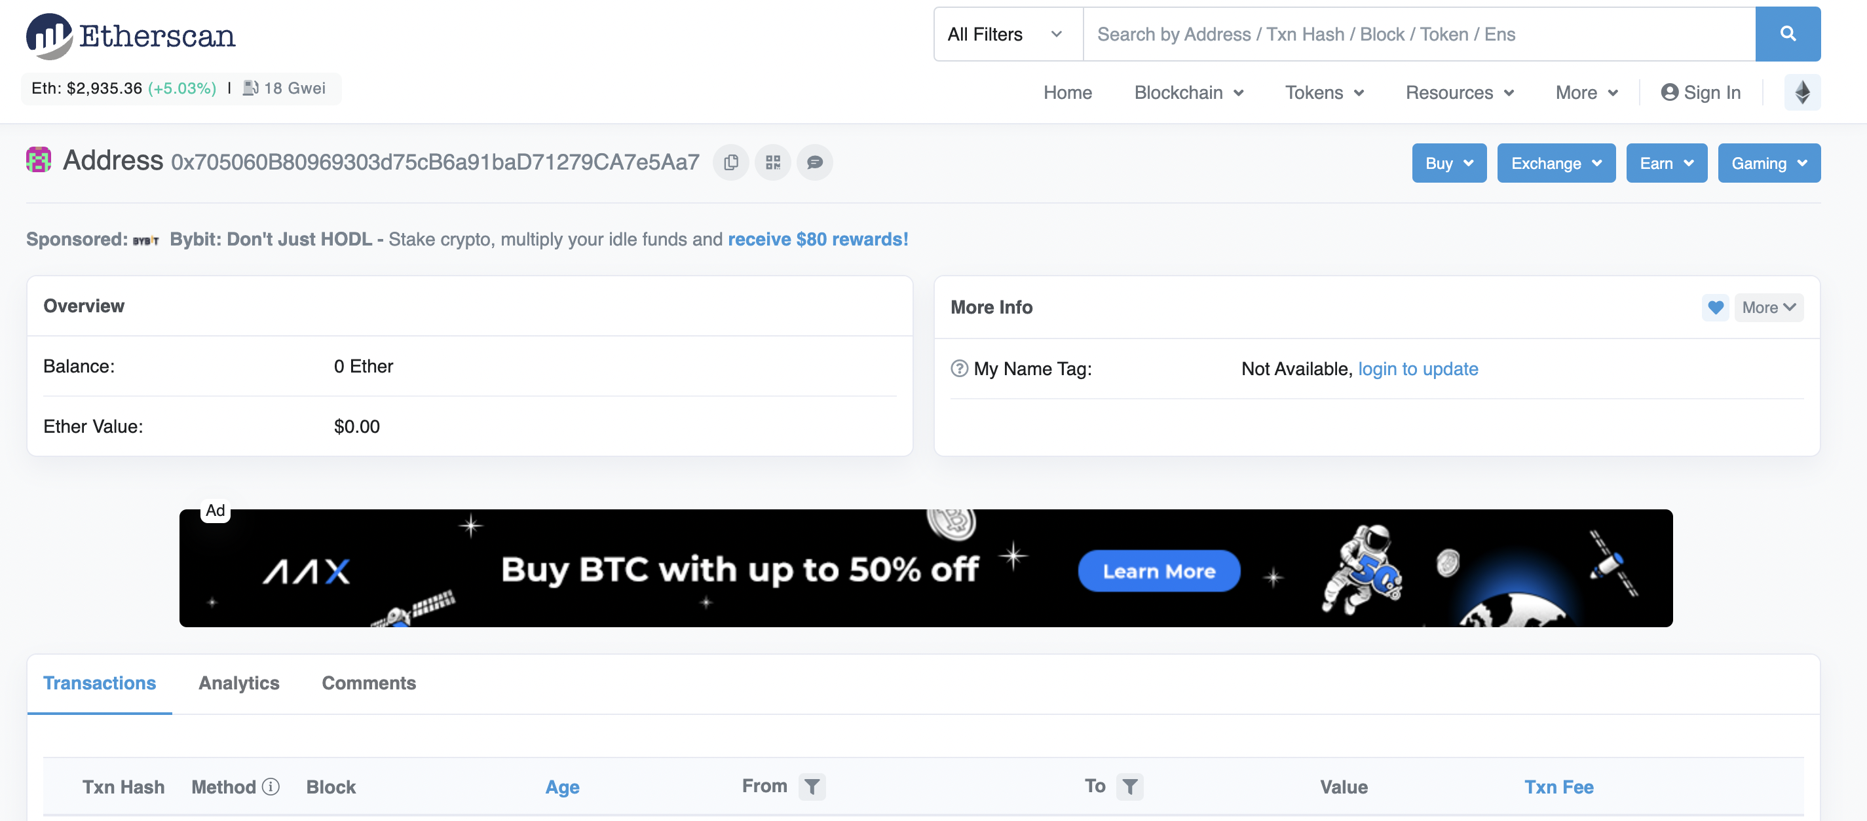Screen dimensions: 1867x821
Task: Expand the Blockchain menu
Action: point(1188,93)
